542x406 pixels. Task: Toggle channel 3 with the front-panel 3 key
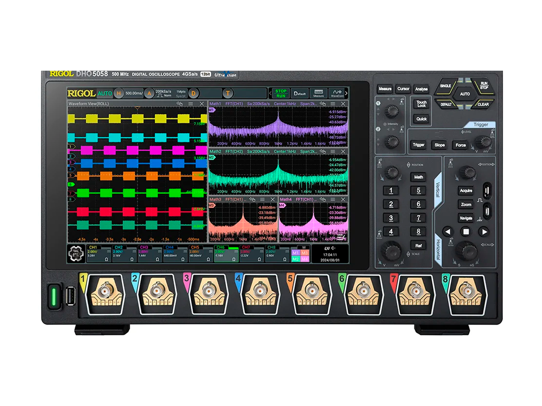tap(391, 218)
